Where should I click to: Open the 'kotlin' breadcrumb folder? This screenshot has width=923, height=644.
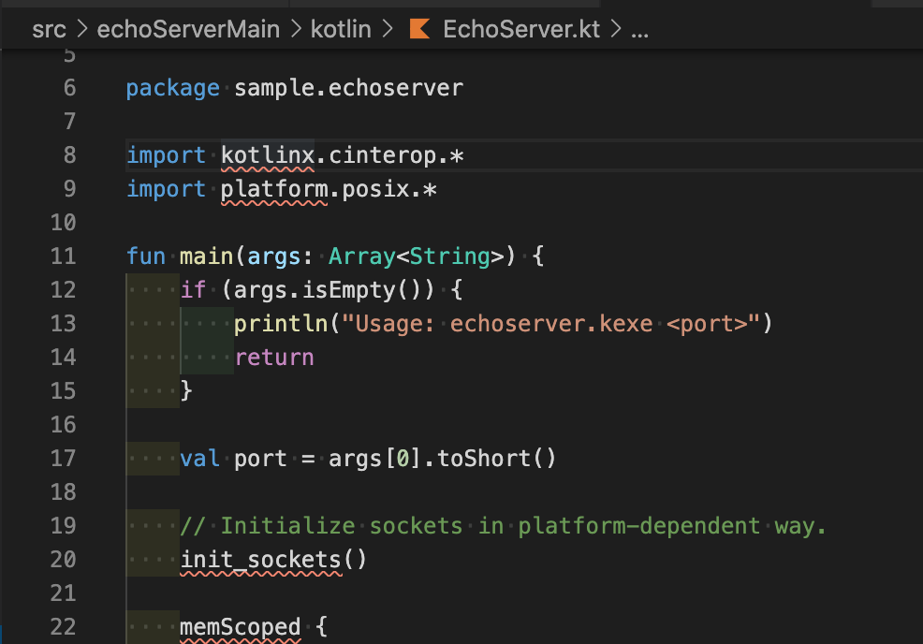pyautogui.click(x=341, y=29)
